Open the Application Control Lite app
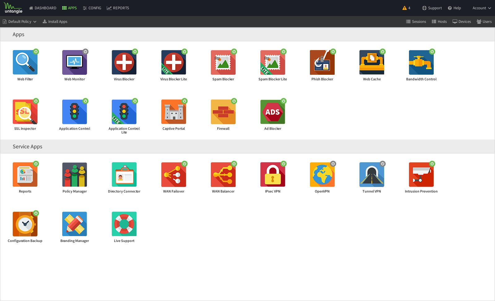 click(124, 112)
